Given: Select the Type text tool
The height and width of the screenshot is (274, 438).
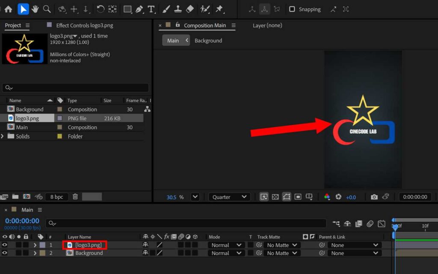Looking at the screenshot, I should [151, 9].
